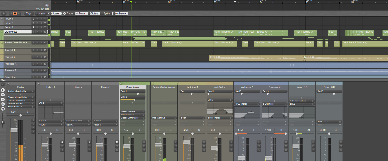Click the Drums Group track name field
Screen dimensions: 388x161
pos(18,32)
